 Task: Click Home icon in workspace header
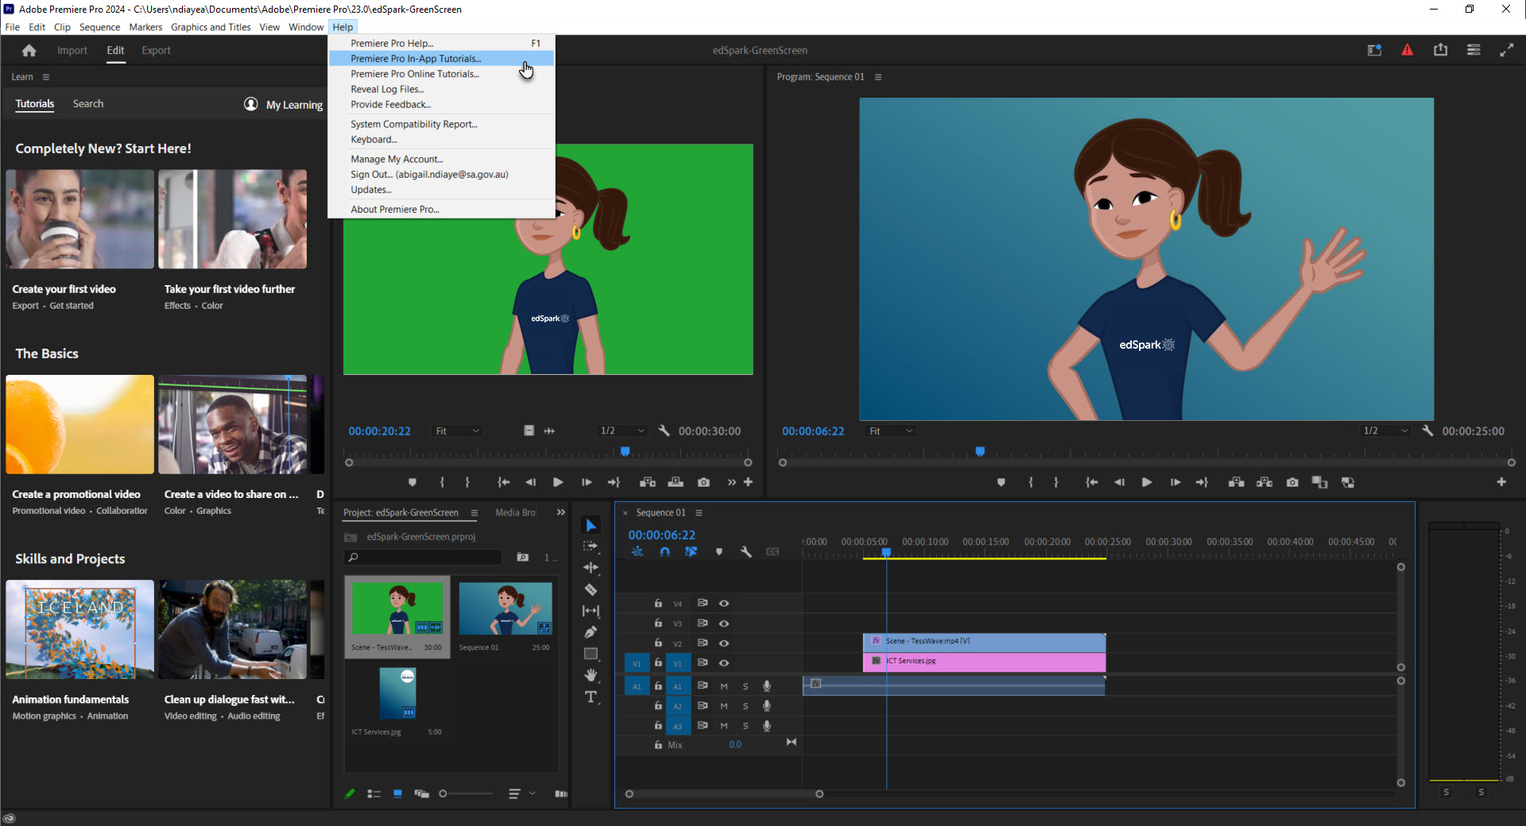(x=29, y=50)
